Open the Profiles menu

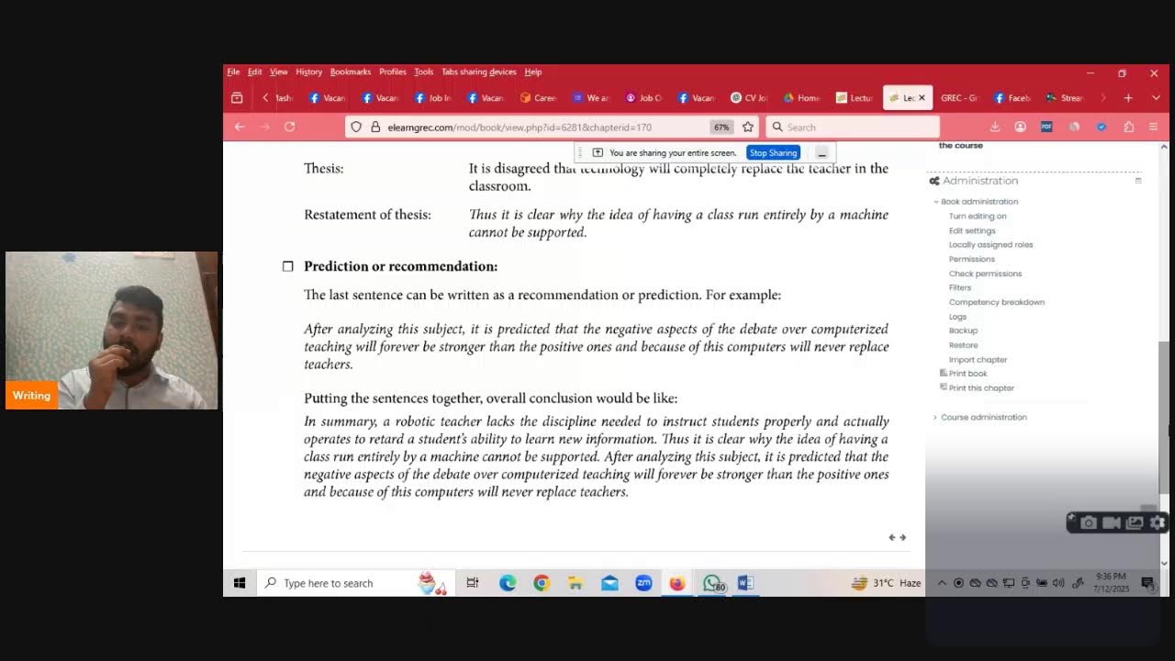pyautogui.click(x=393, y=72)
